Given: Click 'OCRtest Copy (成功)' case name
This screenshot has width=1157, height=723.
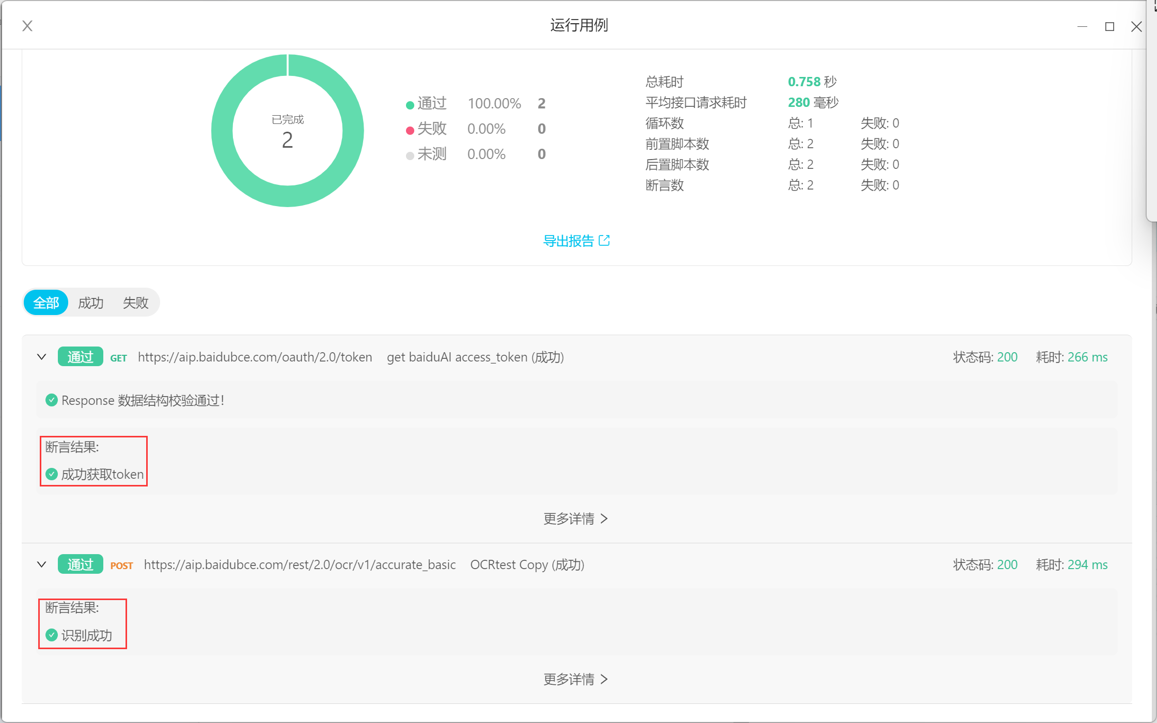Looking at the screenshot, I should tap(527, 565).
